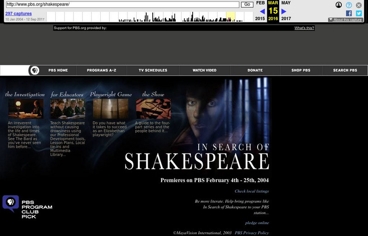Open the Playwright Game heading link
This screenshot has width=368, height=236.
[x=111, y=94]
